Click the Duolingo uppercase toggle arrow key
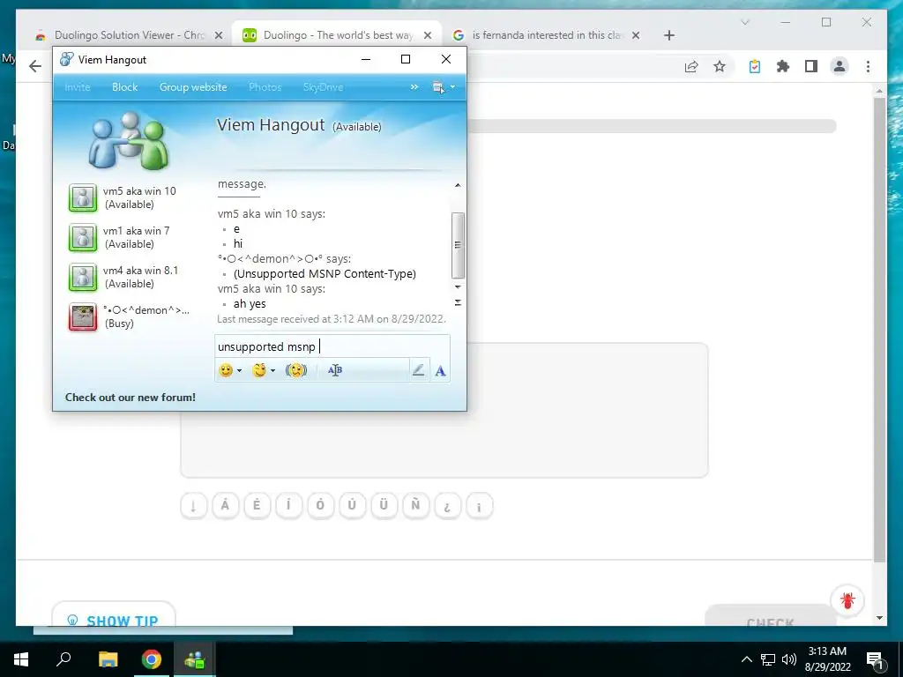Screen dimensions: 903x677 pyautogui.click(x=193, y=506)
